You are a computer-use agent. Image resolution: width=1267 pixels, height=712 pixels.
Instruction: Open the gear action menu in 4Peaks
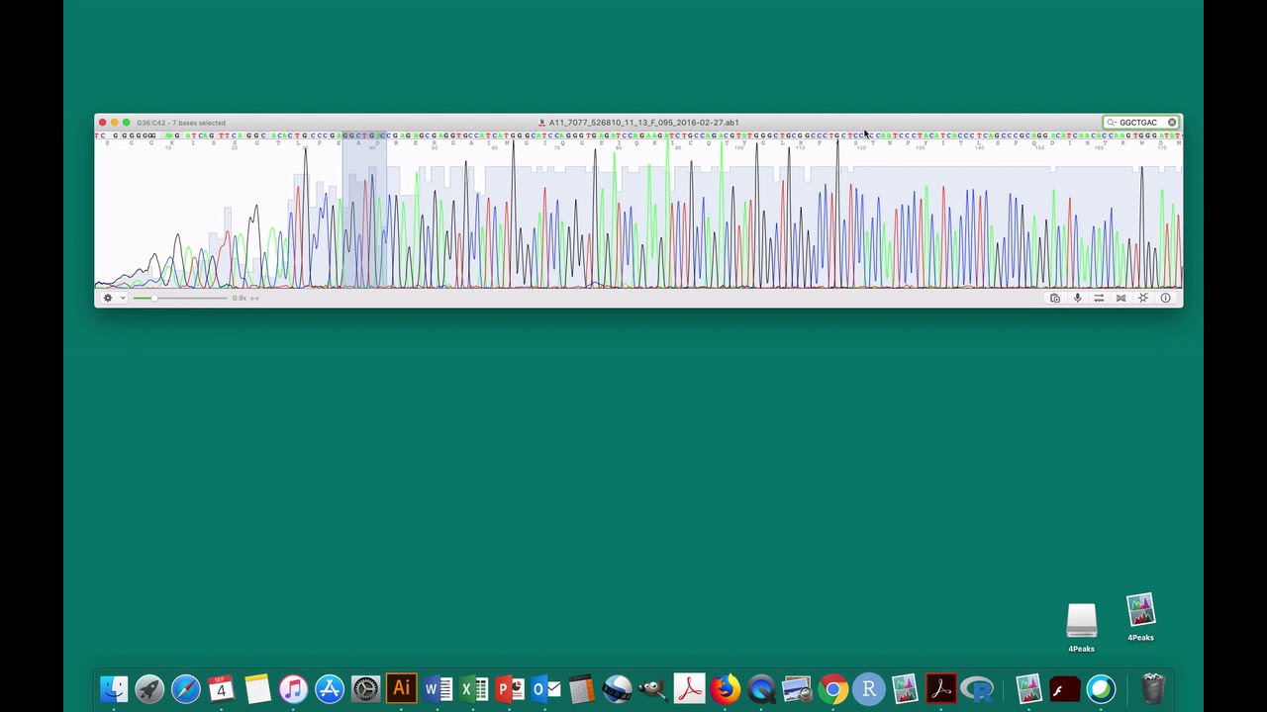[108, 298]
